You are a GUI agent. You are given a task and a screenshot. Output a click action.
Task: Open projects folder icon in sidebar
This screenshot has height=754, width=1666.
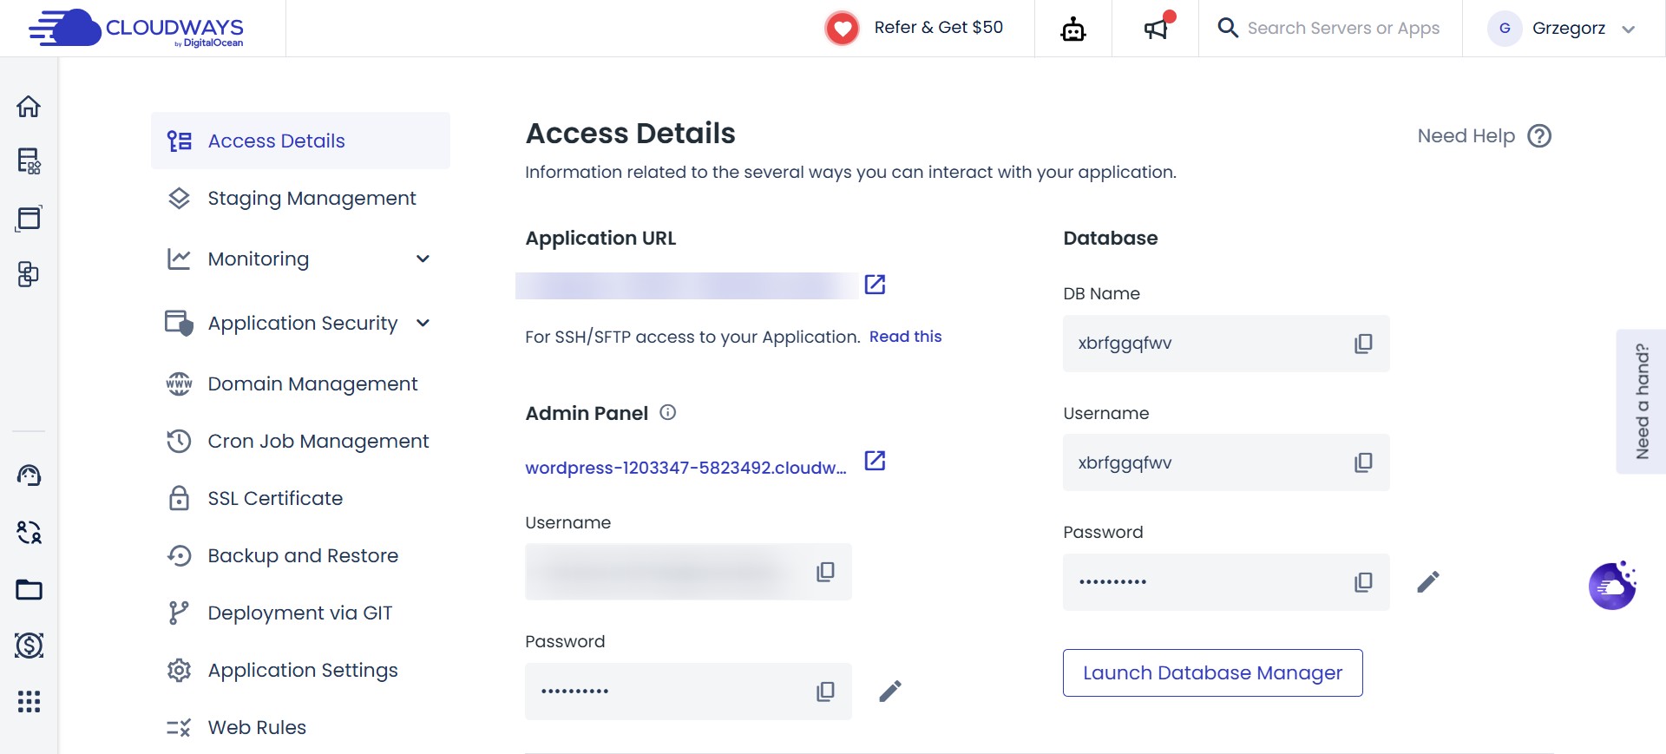click(x=29, y=589)
